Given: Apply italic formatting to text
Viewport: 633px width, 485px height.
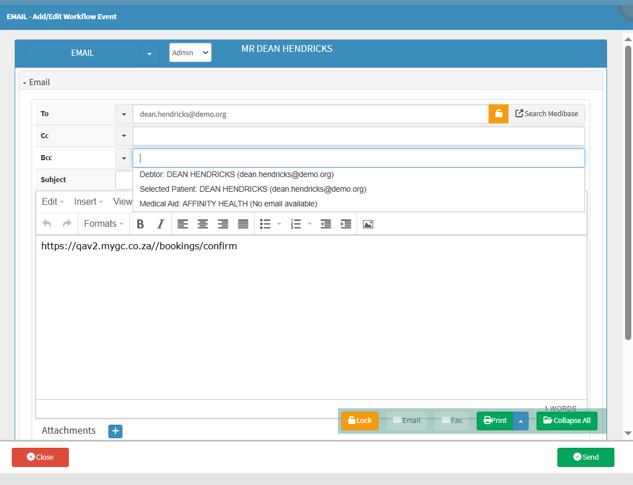Looking at the screenshot, I should pos(160,224).
